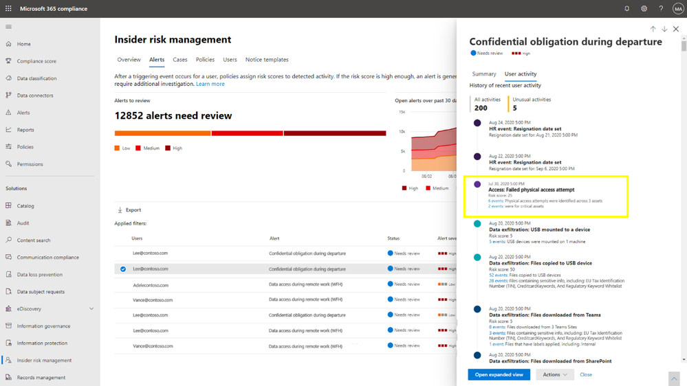Click the Data subject requests icon
The image size is (687, 386).
point(8,291)
